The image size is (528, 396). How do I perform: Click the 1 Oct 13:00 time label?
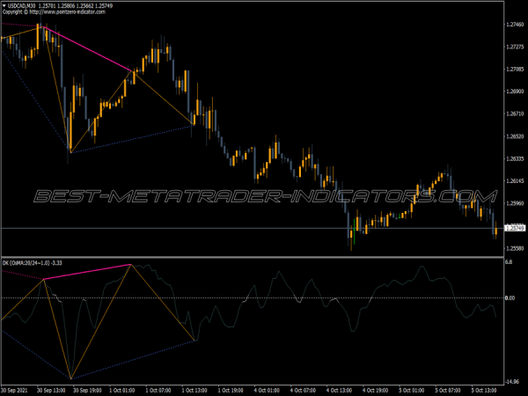pyautogui.click(x=194, y=390)
